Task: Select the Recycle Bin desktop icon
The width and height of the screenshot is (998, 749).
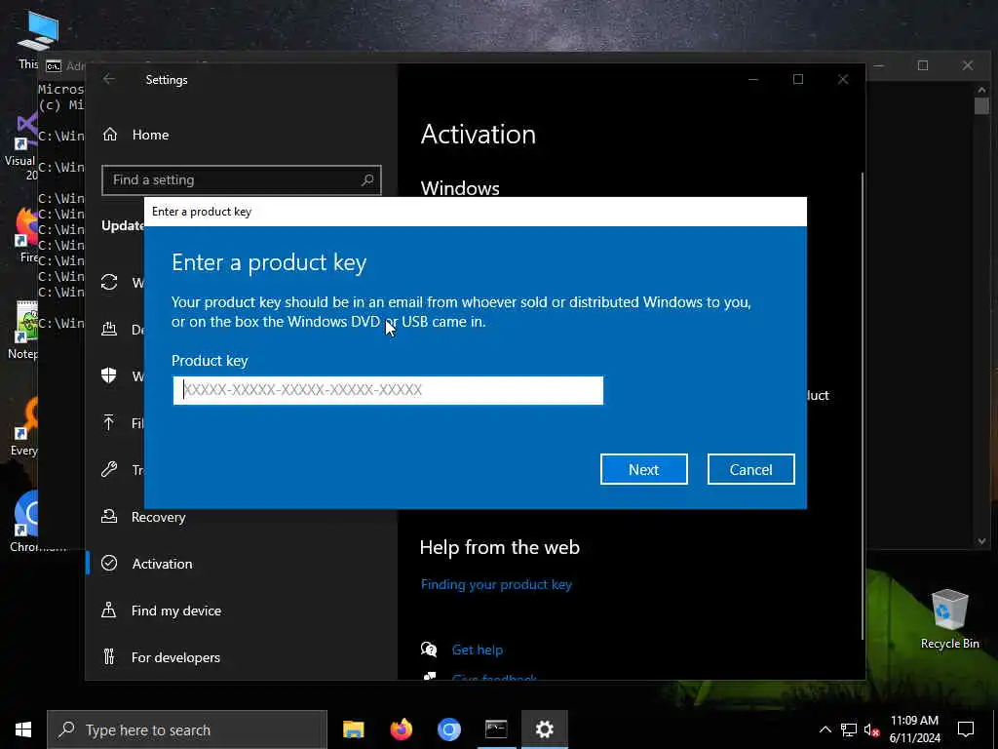Action: [x=949, y=619]
